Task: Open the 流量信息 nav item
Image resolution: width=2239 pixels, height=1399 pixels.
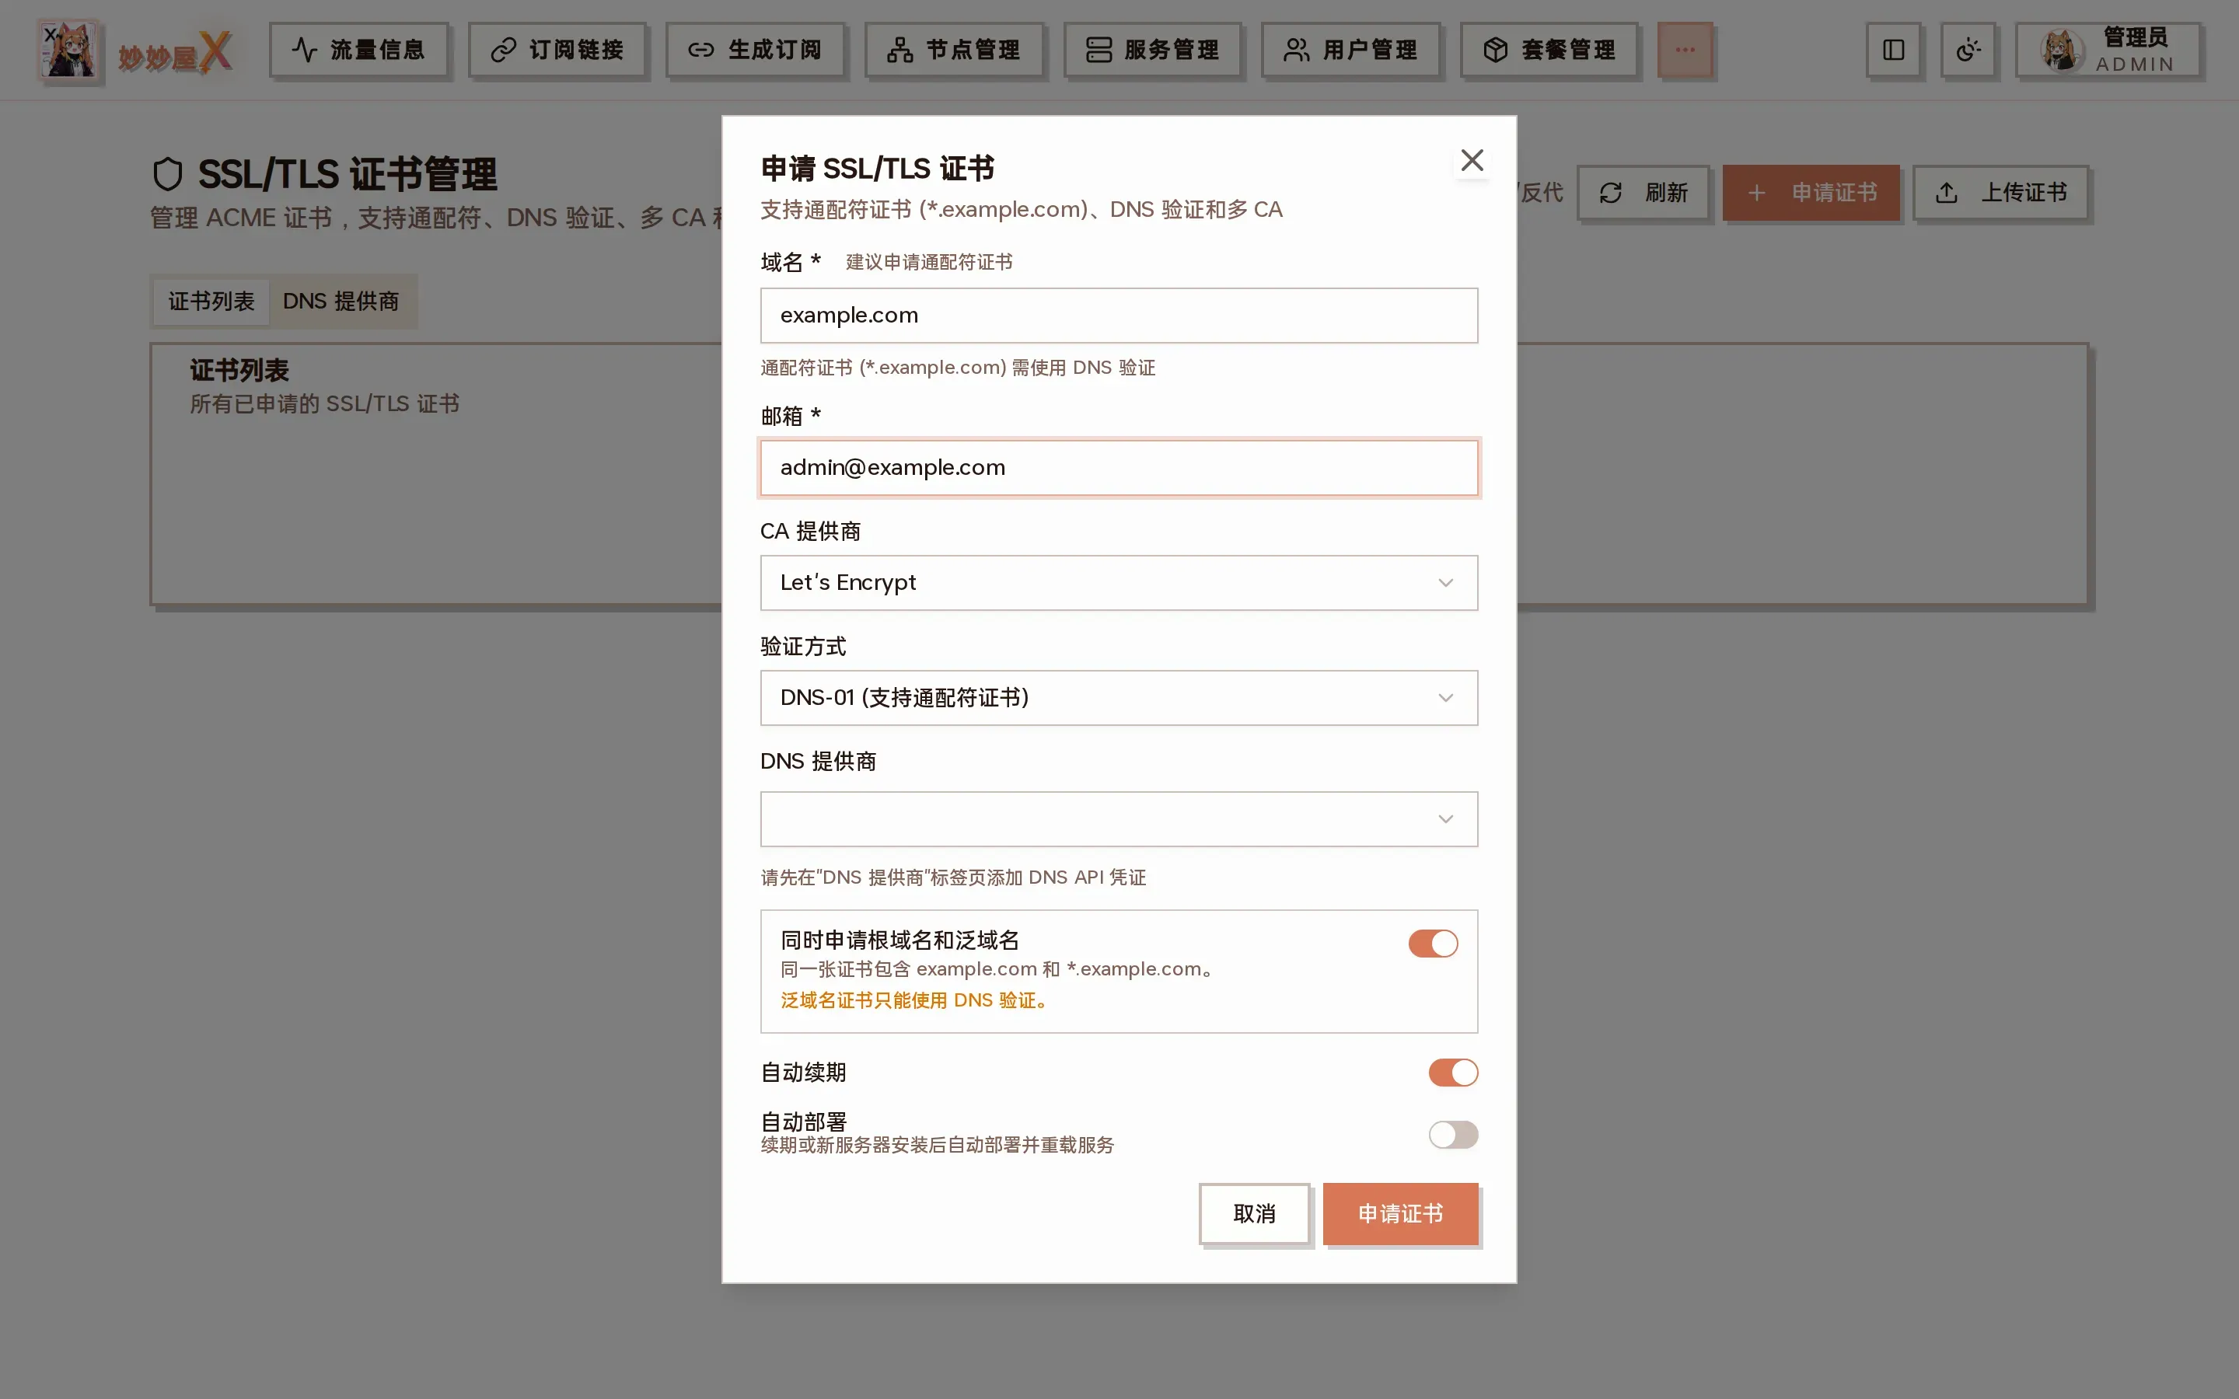Action: (359, 50)
